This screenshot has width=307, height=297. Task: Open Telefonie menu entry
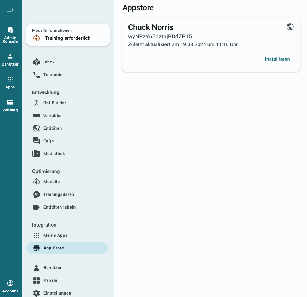pyautogui.click(x=67, y=75)
